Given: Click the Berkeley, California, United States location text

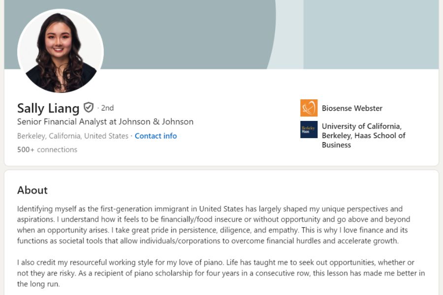Looking at the screenshot, I should click(x=72, y=136).
